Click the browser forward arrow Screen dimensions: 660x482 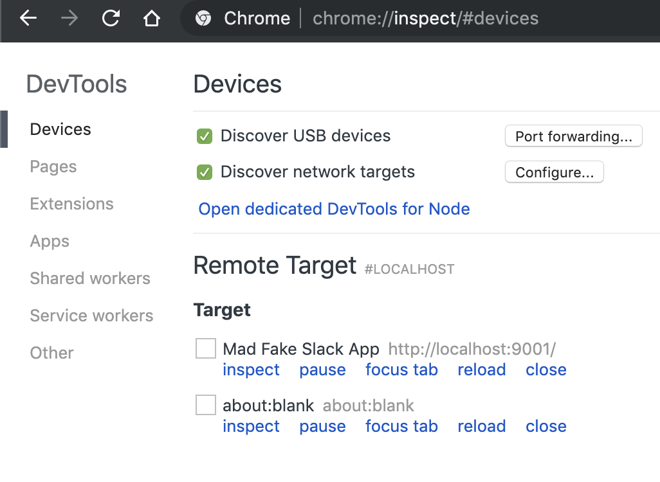point(69,19)
